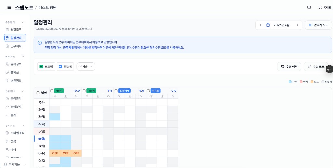The width and height of the screenshot is (333, 168).
Task: Open the 김대원 user profile icon
Action: 320,8
